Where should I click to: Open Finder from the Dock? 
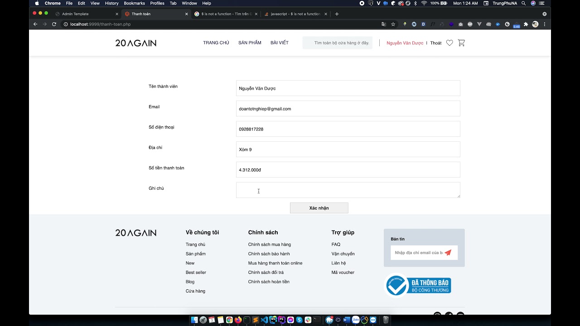coord(194,320)
